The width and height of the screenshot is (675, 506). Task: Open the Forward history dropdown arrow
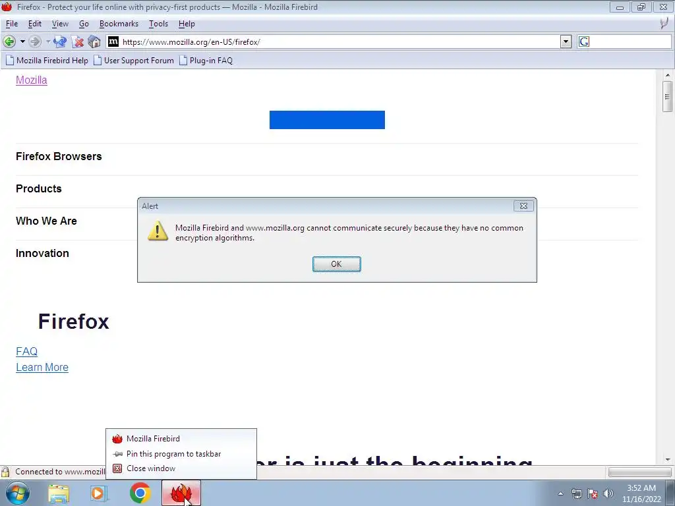(x=48, y=42)
